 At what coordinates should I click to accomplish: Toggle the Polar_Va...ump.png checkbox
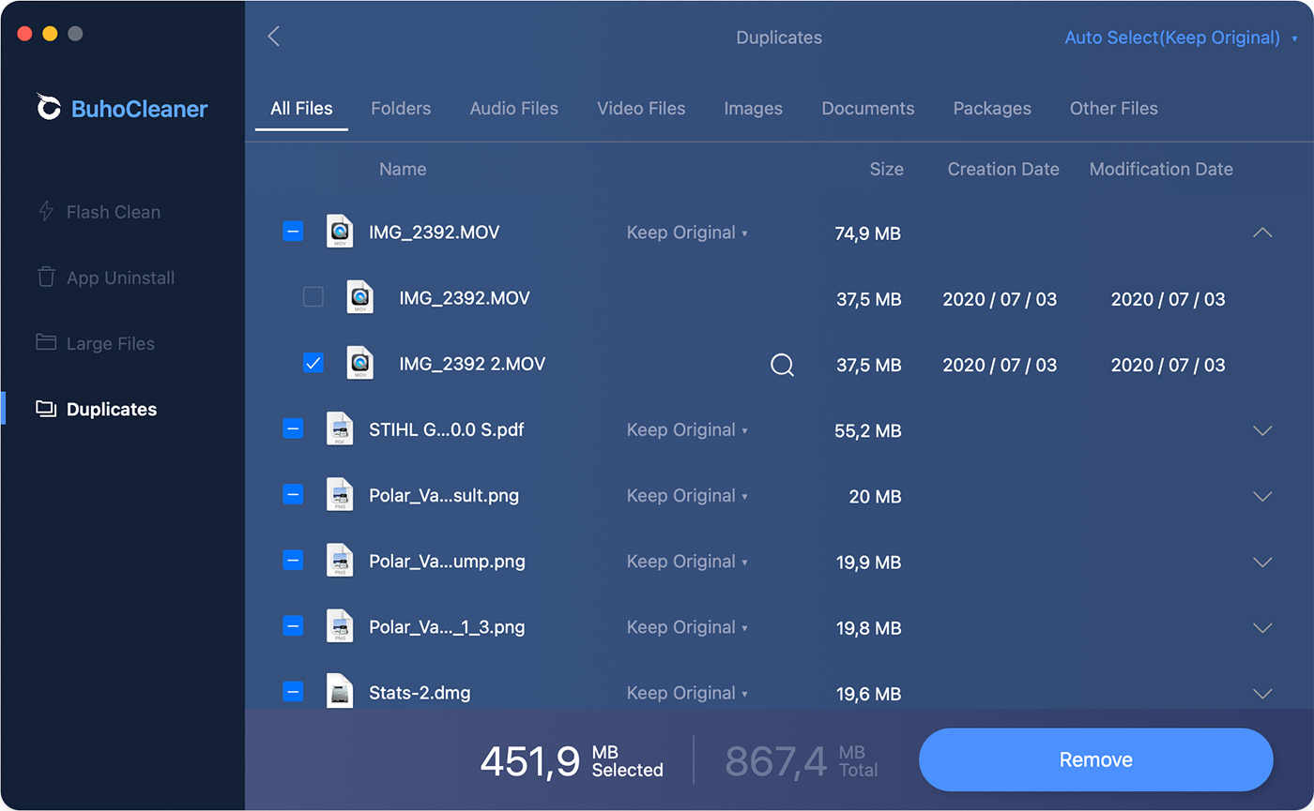click(x=293, y=561)
